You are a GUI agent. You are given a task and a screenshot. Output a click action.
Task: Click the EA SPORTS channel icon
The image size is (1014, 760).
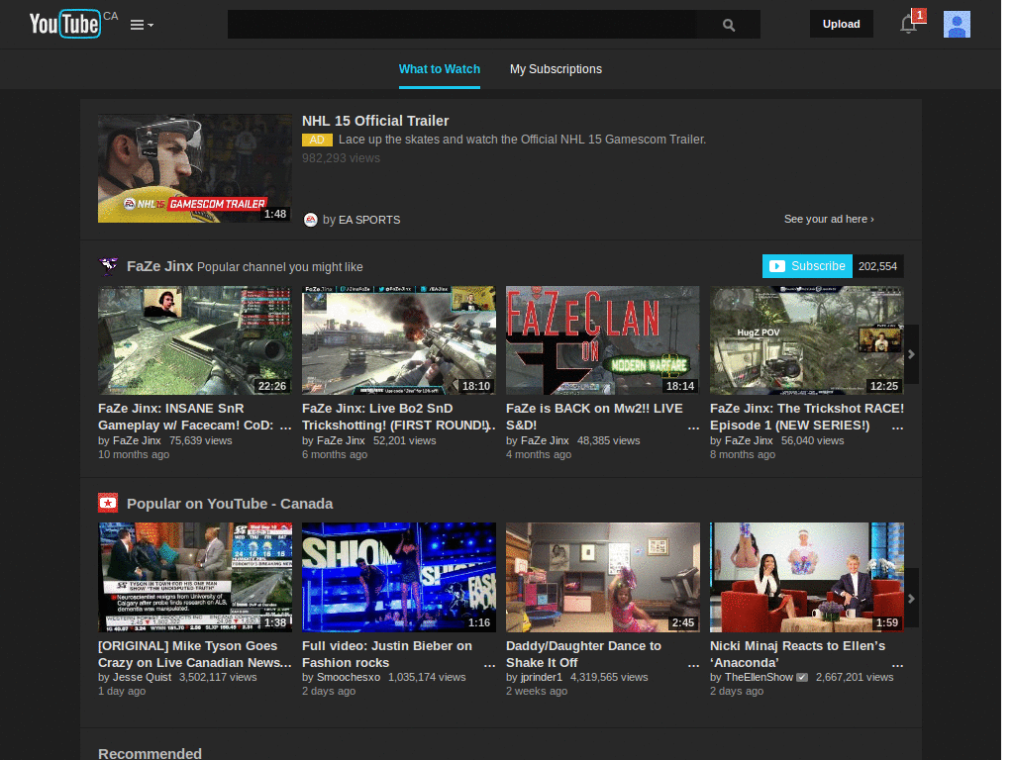tap(311, 220)
